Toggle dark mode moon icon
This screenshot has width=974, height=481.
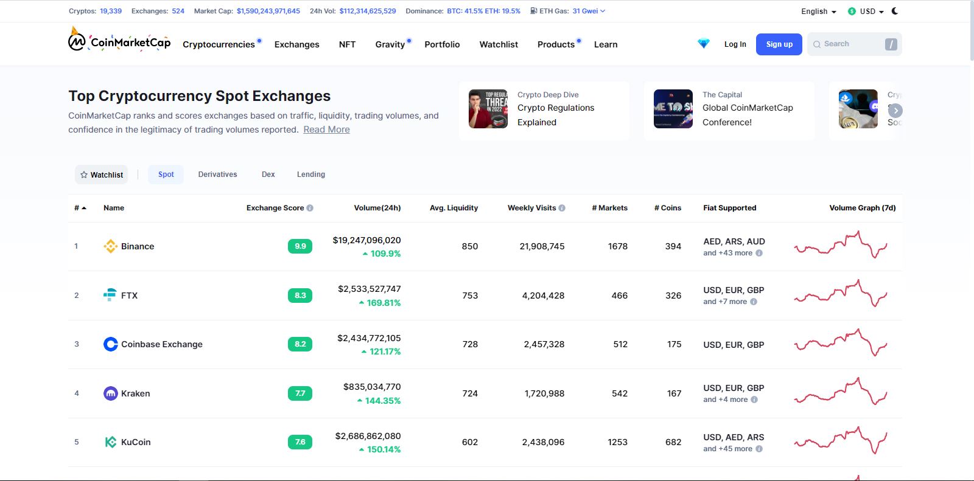pos(894,11)
